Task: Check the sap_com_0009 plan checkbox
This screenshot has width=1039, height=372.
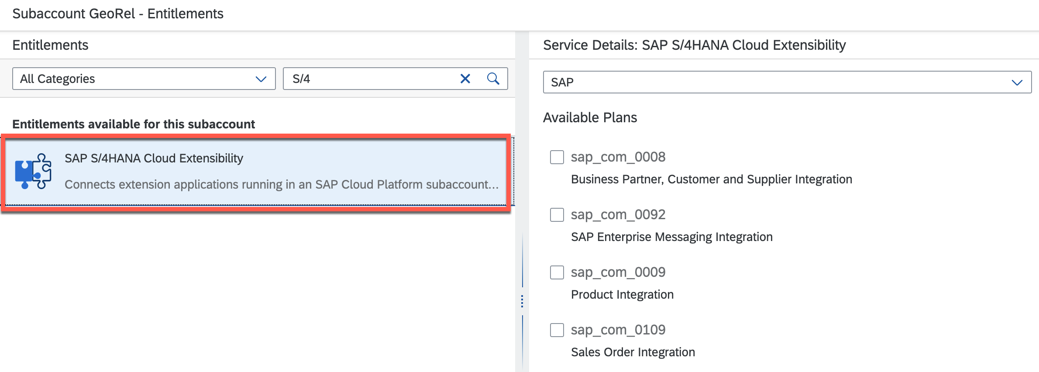Action: pyautogui.click(x=557, y=272)
